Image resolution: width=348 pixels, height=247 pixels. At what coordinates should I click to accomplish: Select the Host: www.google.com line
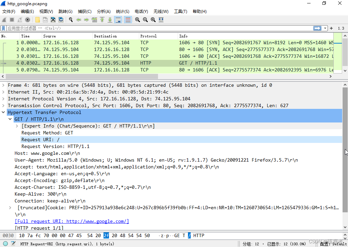point(47,153)
